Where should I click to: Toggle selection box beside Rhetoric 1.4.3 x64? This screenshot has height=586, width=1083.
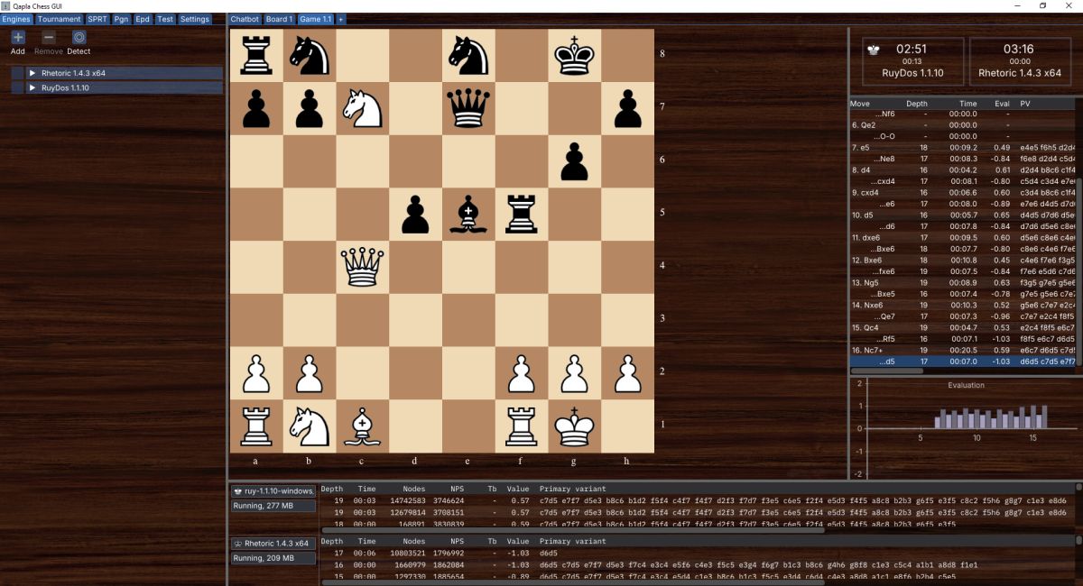coord(17,73)
